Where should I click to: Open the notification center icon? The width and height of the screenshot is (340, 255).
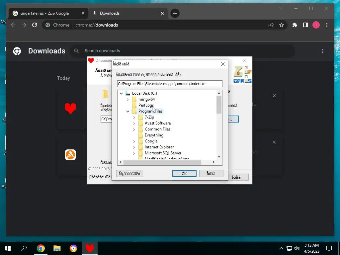click(x=329, y=248)
